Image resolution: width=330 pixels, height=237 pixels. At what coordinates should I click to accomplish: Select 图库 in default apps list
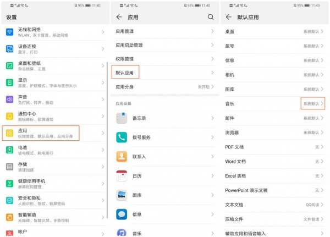(x=274, y=89)
